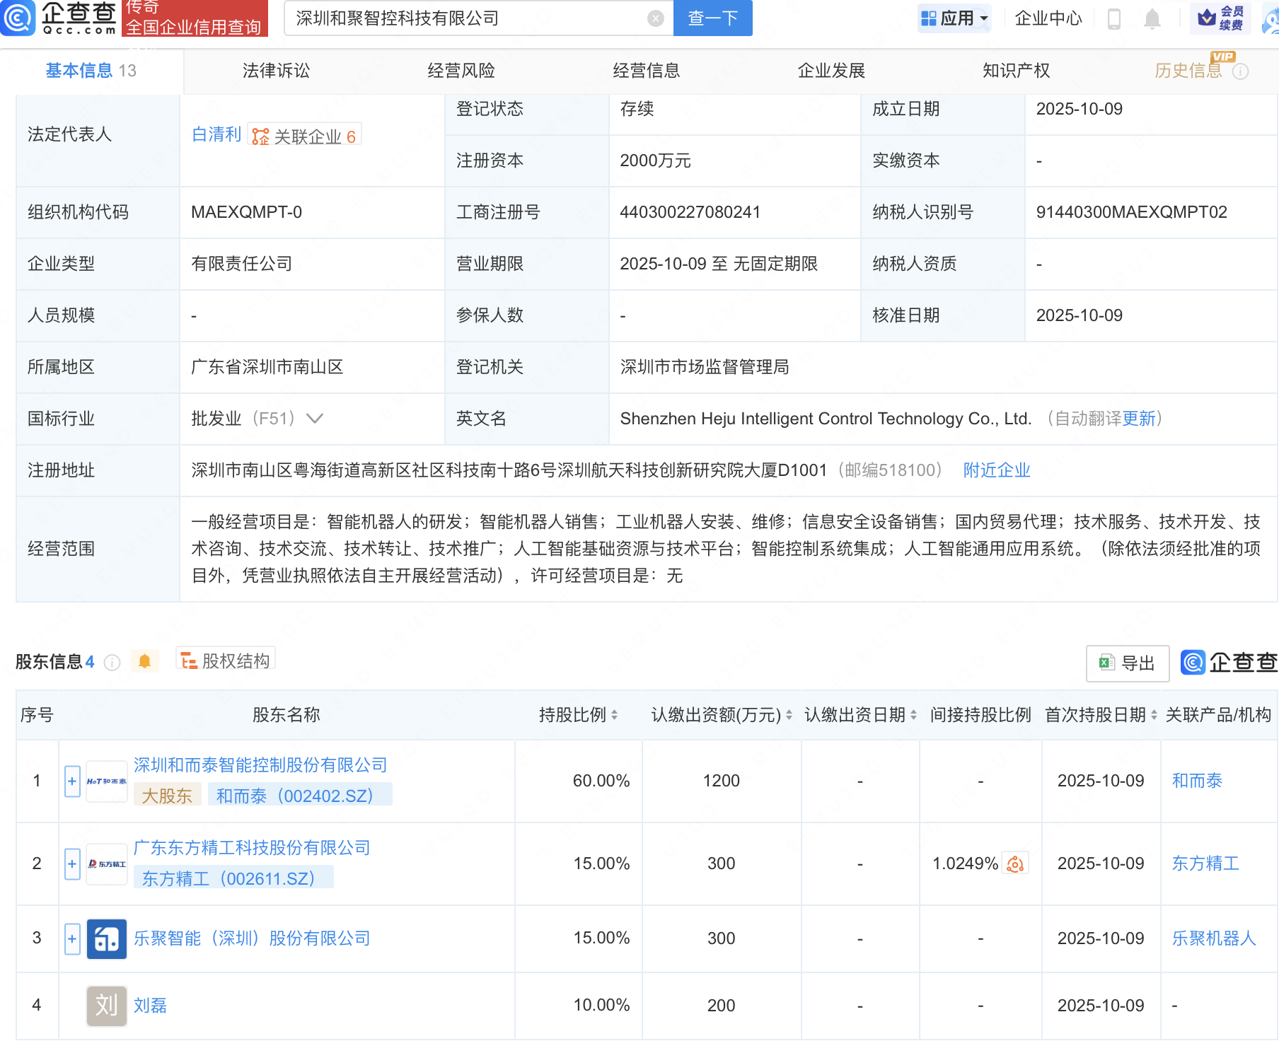Sort shareholders by 持股比例 column

click(614, 715)
